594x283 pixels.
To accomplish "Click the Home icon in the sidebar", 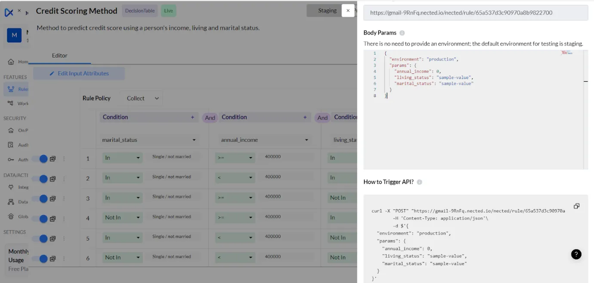I will tap(11, 62).
